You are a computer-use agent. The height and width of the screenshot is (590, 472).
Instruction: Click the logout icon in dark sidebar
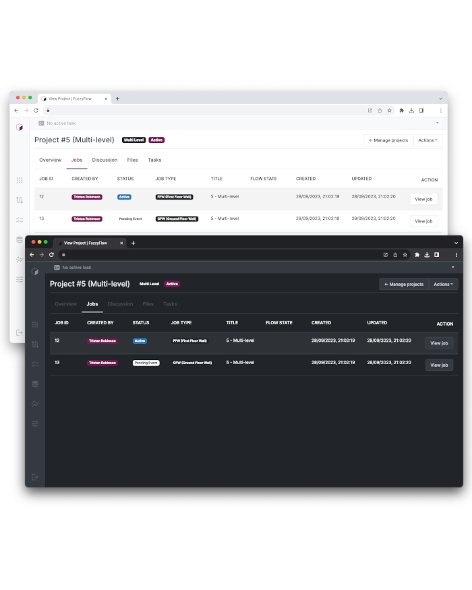(x=35, y=477)
